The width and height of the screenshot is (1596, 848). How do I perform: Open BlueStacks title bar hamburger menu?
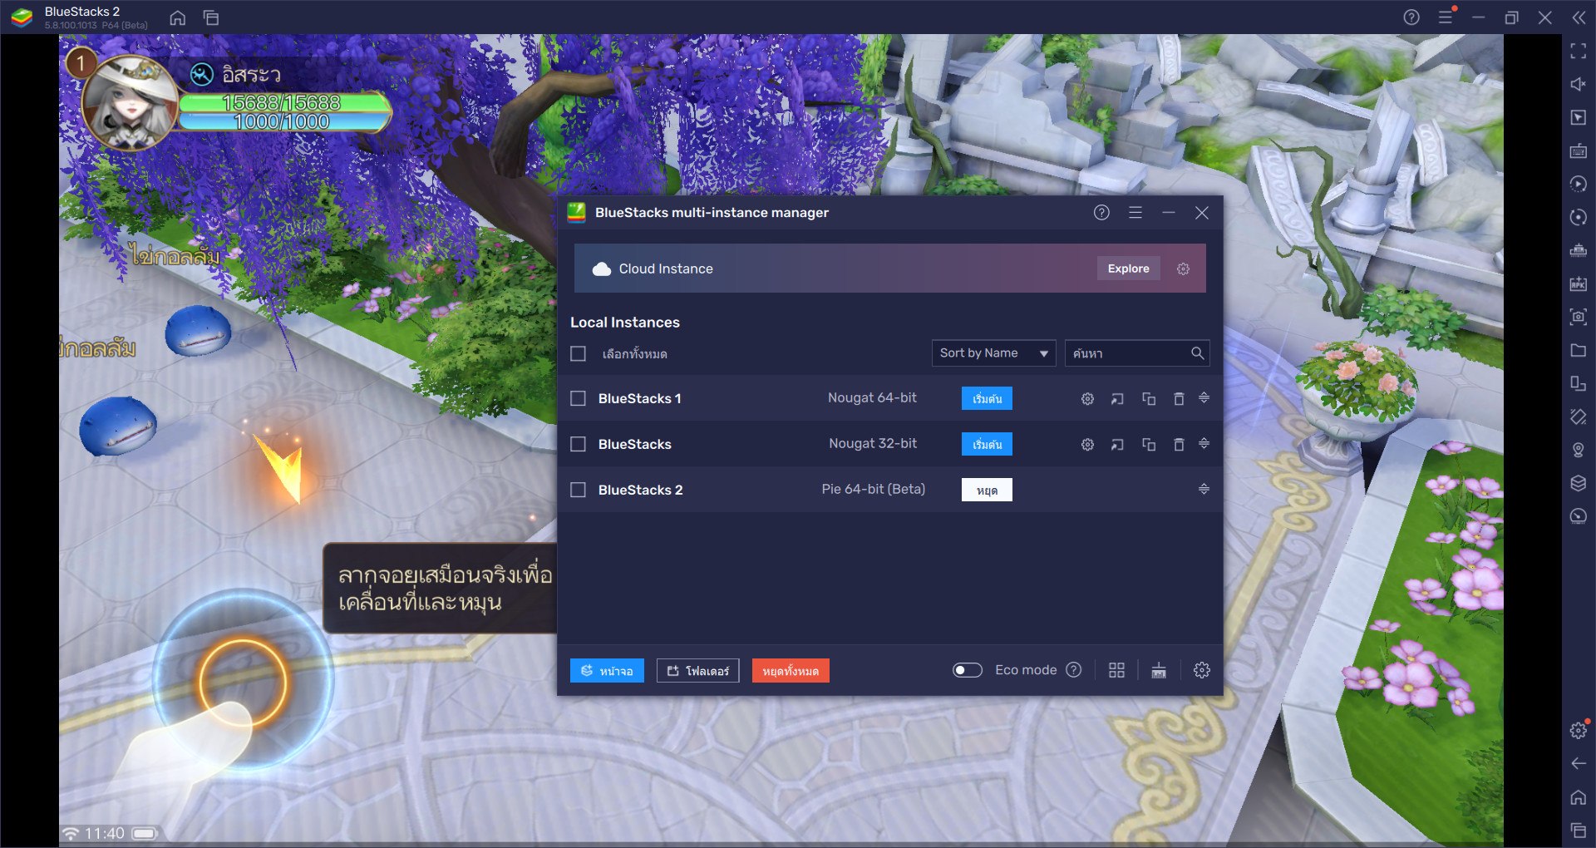tap(1446, 17)
